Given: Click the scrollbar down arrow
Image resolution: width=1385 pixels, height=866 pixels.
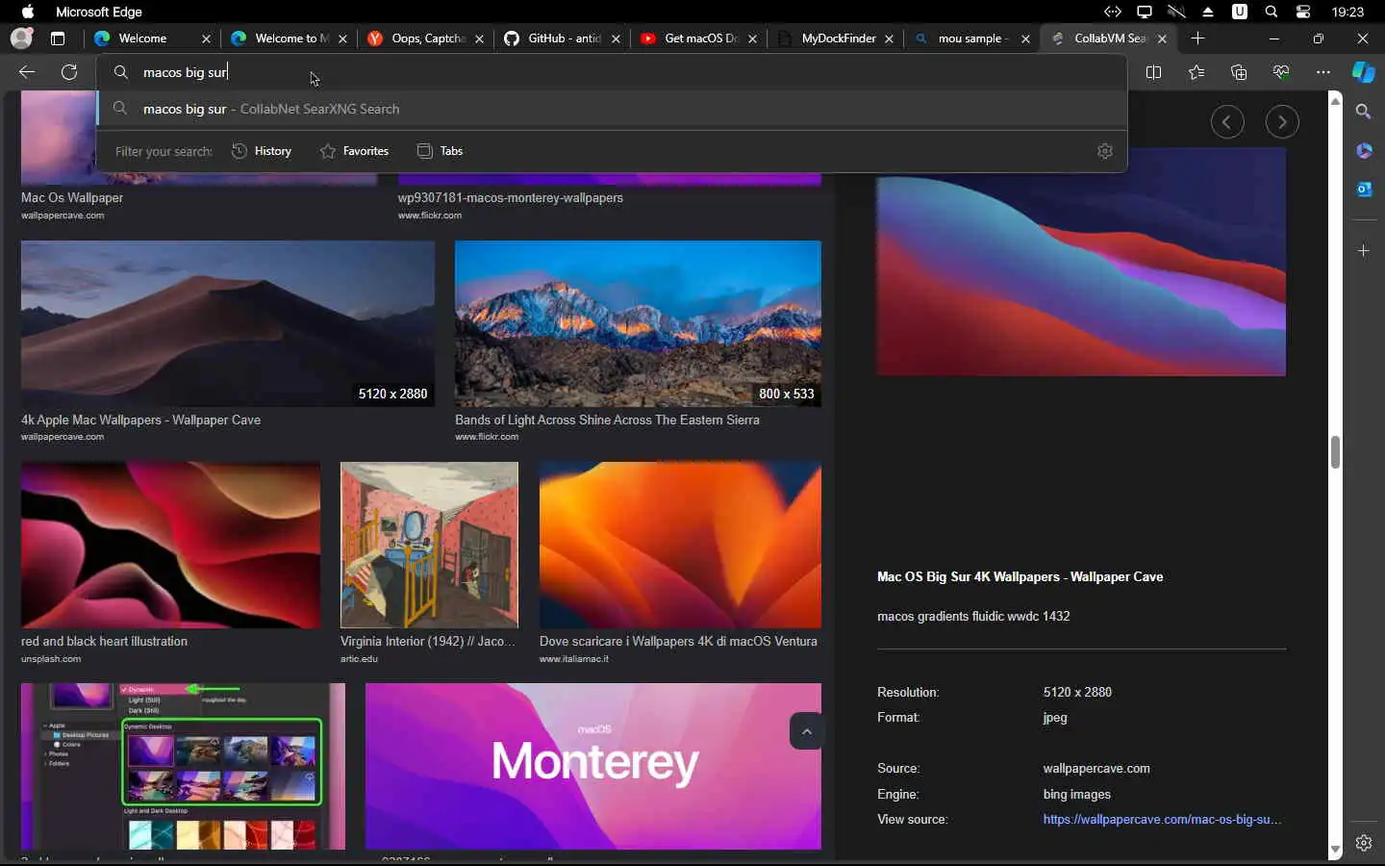Looking at the screenshot, I should (1335, 851).
